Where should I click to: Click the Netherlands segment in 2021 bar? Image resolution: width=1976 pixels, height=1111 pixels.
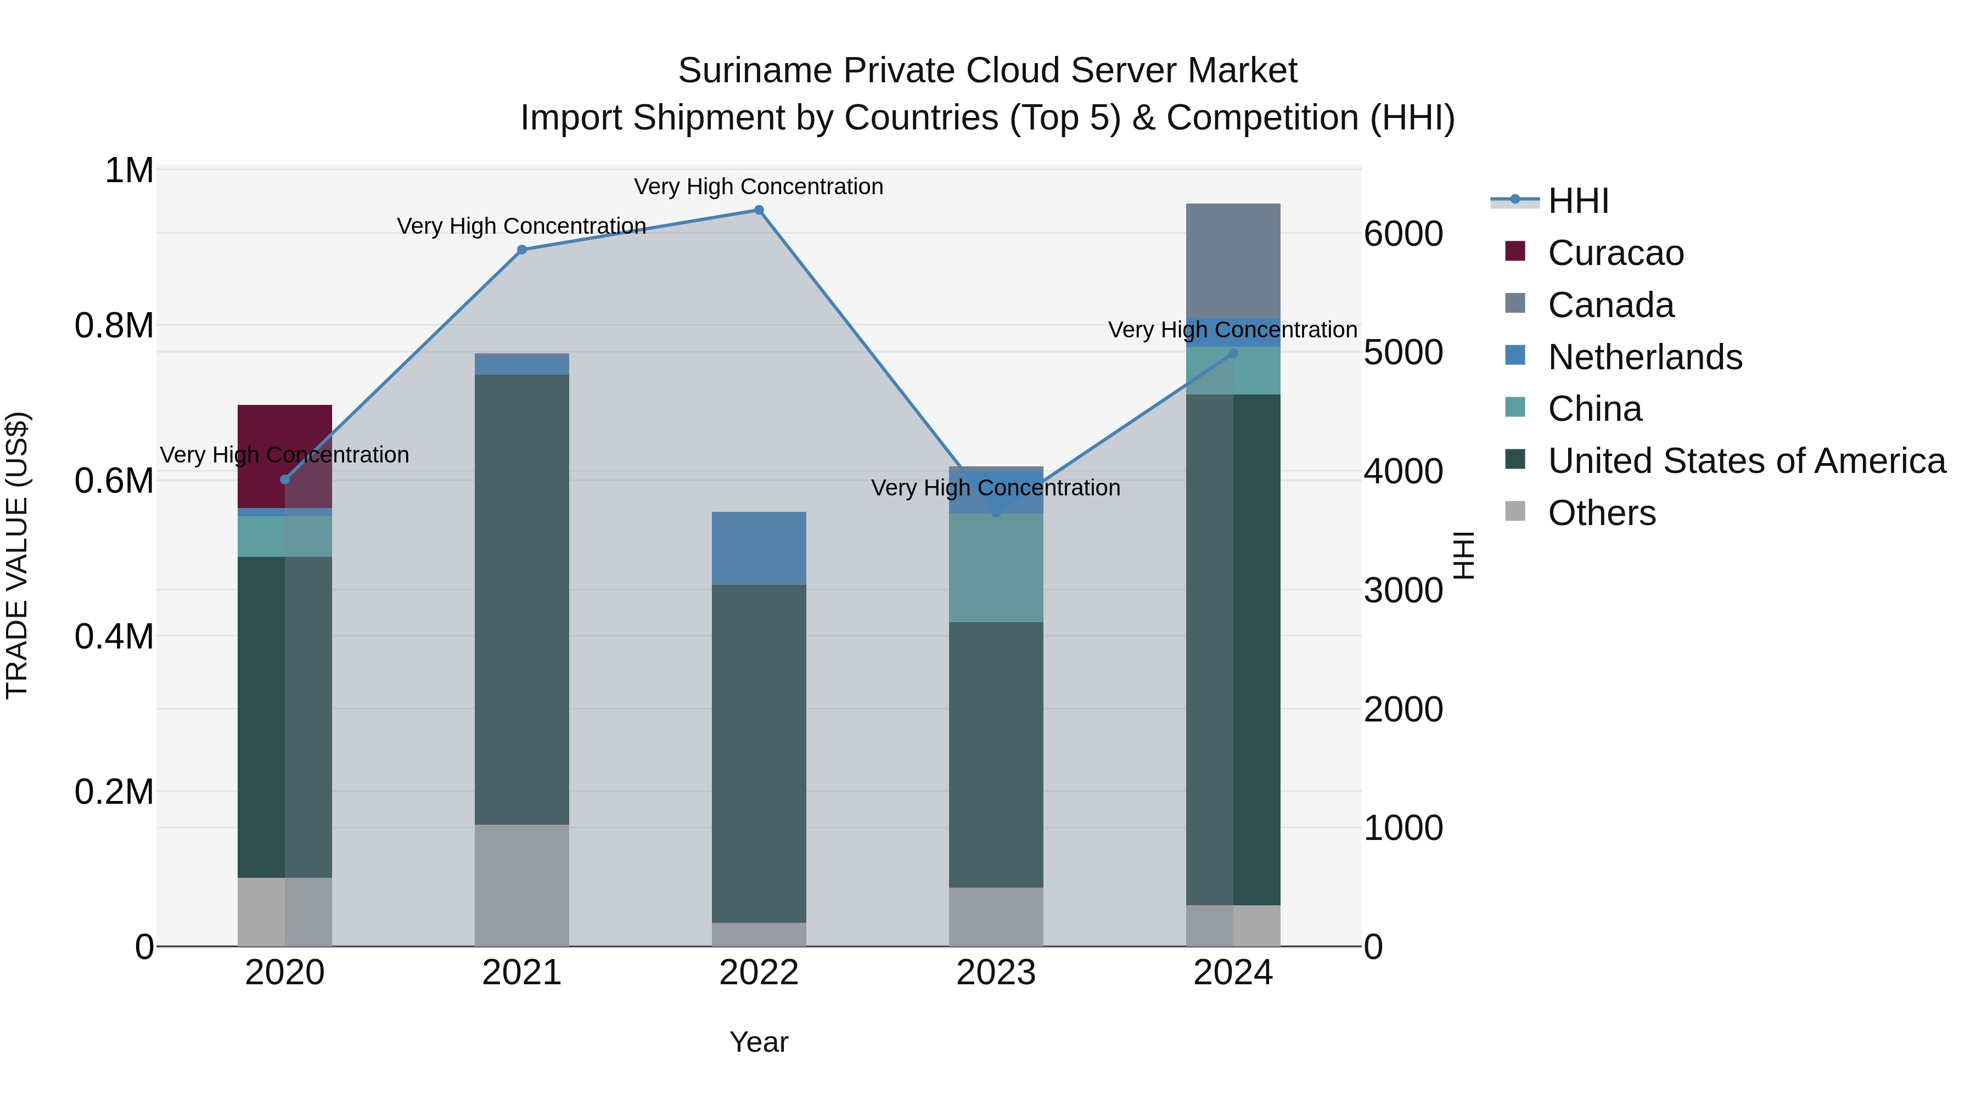click(521, 364)
